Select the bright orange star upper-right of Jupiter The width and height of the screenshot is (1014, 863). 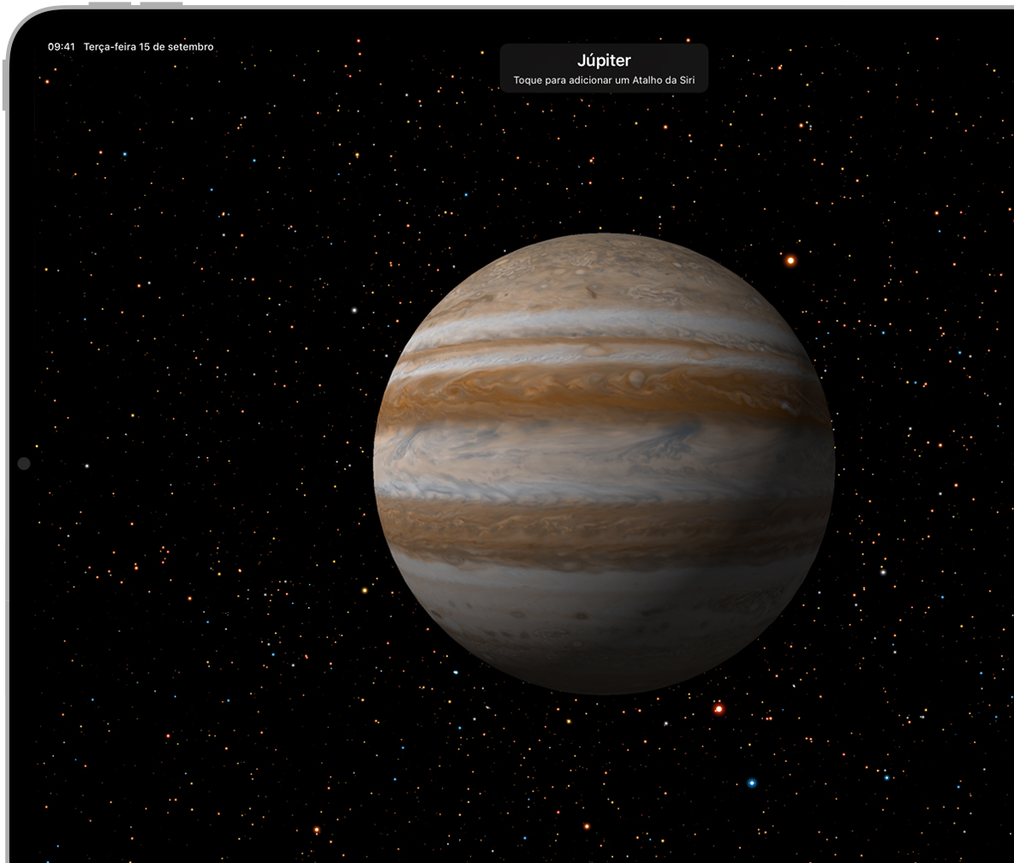coord(790,260)
